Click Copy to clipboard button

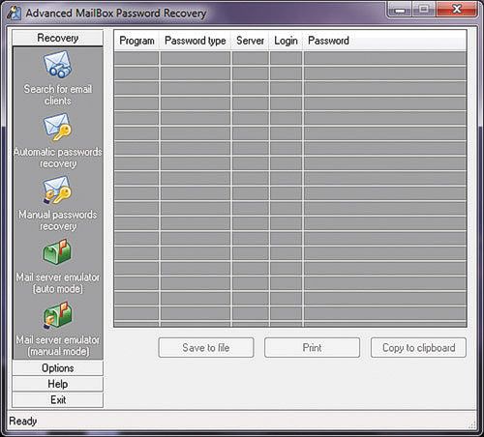[418, 348]
